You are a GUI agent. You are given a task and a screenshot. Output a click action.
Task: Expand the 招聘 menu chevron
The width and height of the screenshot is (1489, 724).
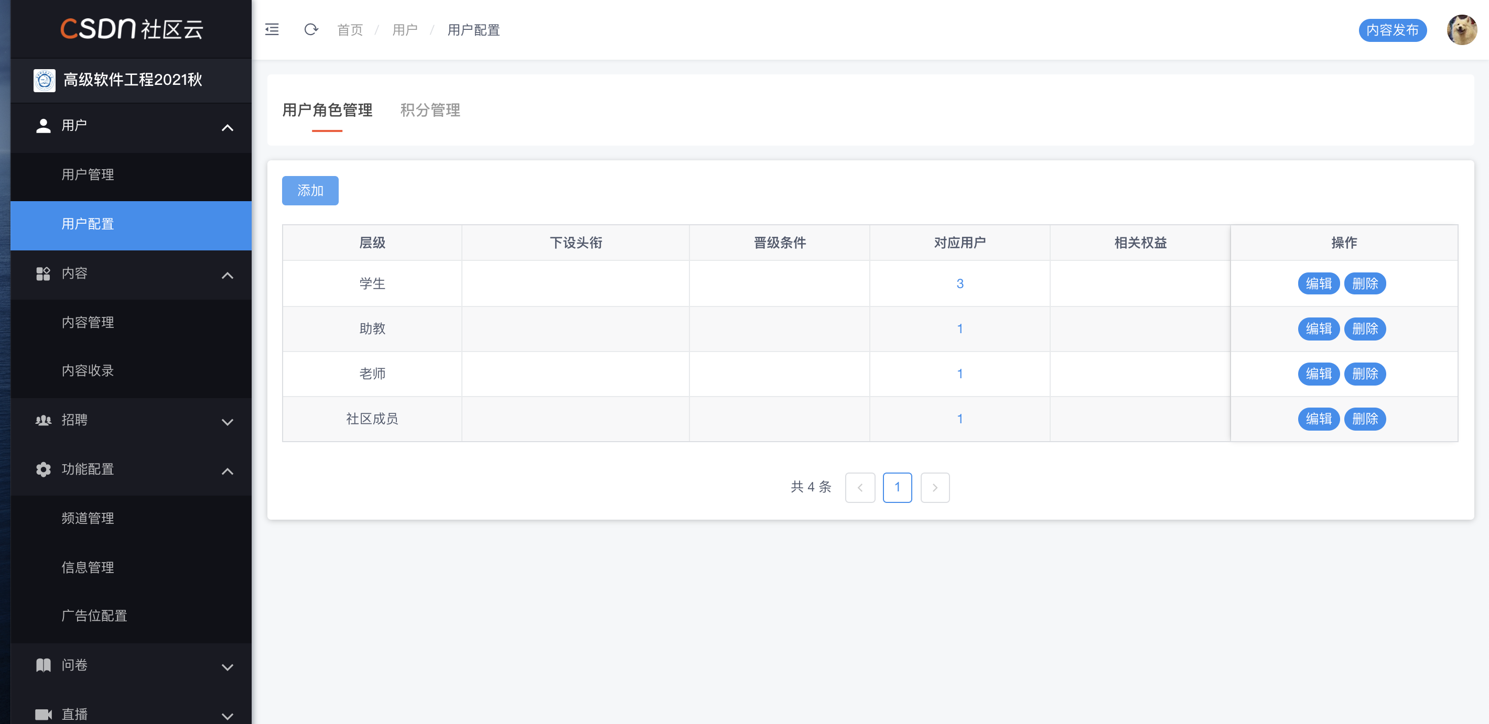228,422
